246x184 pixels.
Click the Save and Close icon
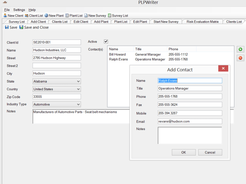tap(22, 27)
